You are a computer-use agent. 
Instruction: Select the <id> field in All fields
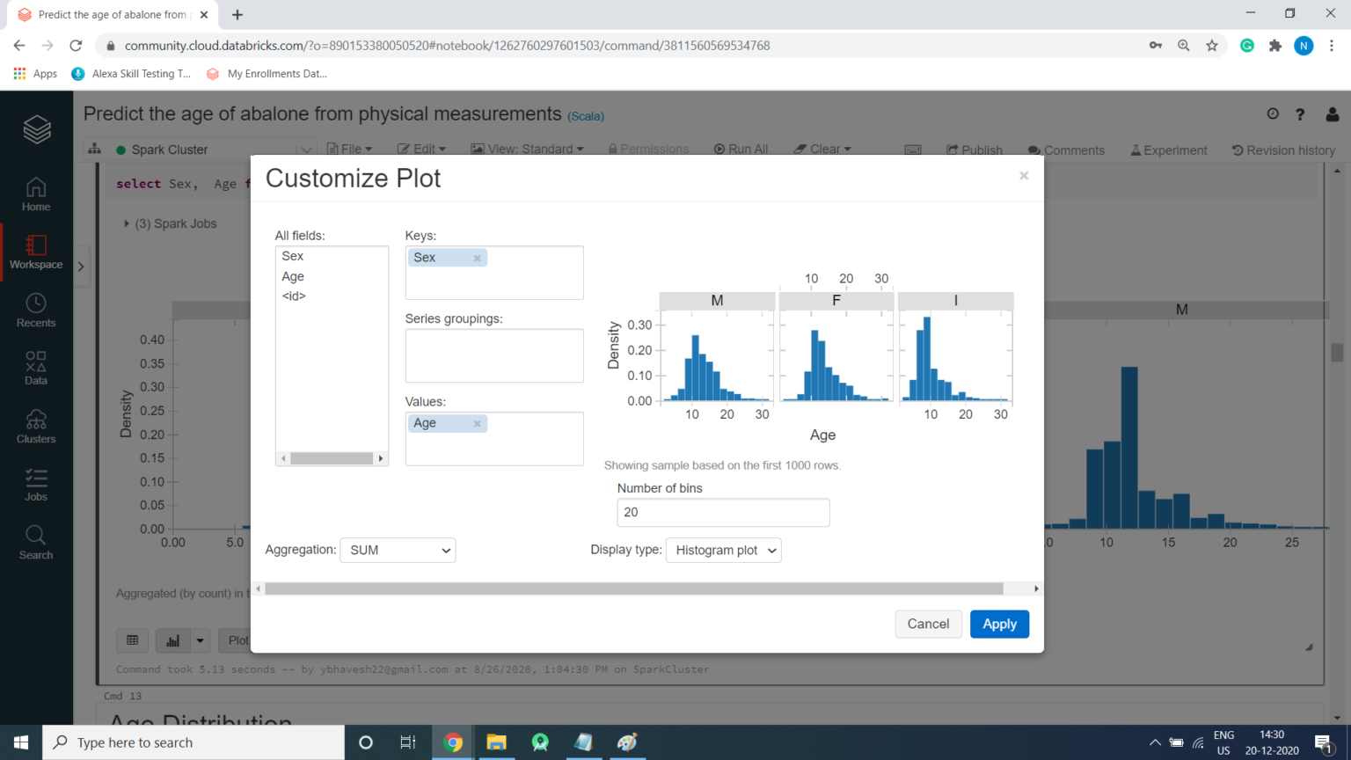(294, 296)
